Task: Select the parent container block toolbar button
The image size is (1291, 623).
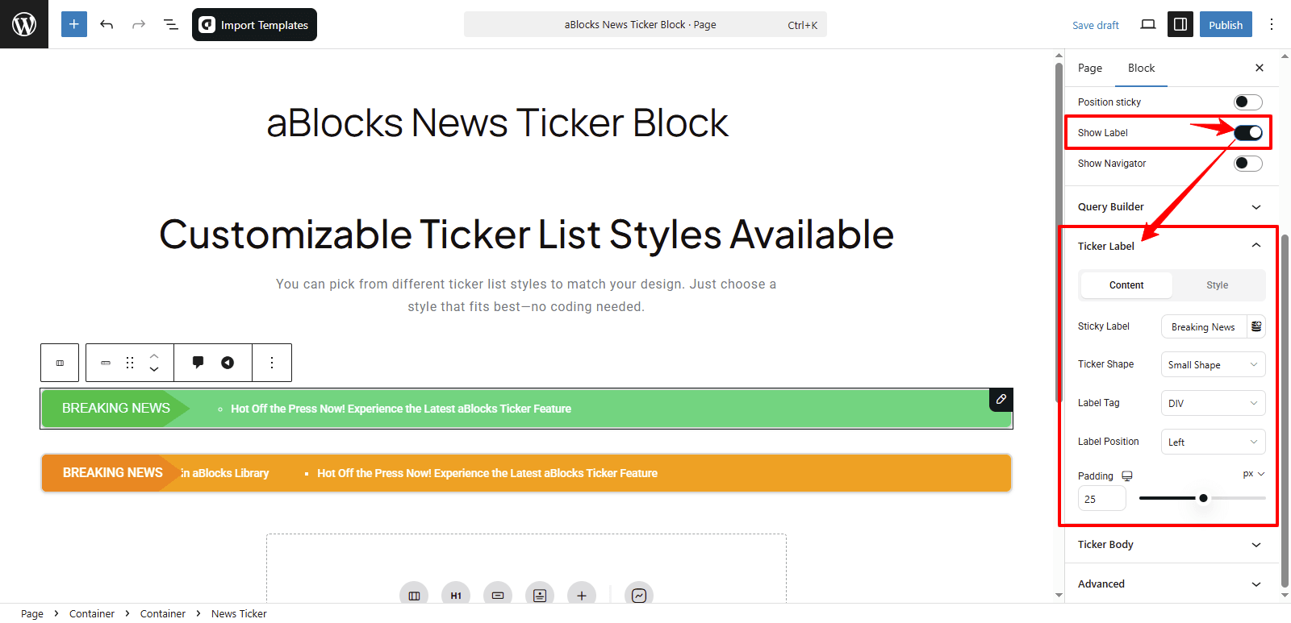Action: pyautogui.click(x=60, y=363)
